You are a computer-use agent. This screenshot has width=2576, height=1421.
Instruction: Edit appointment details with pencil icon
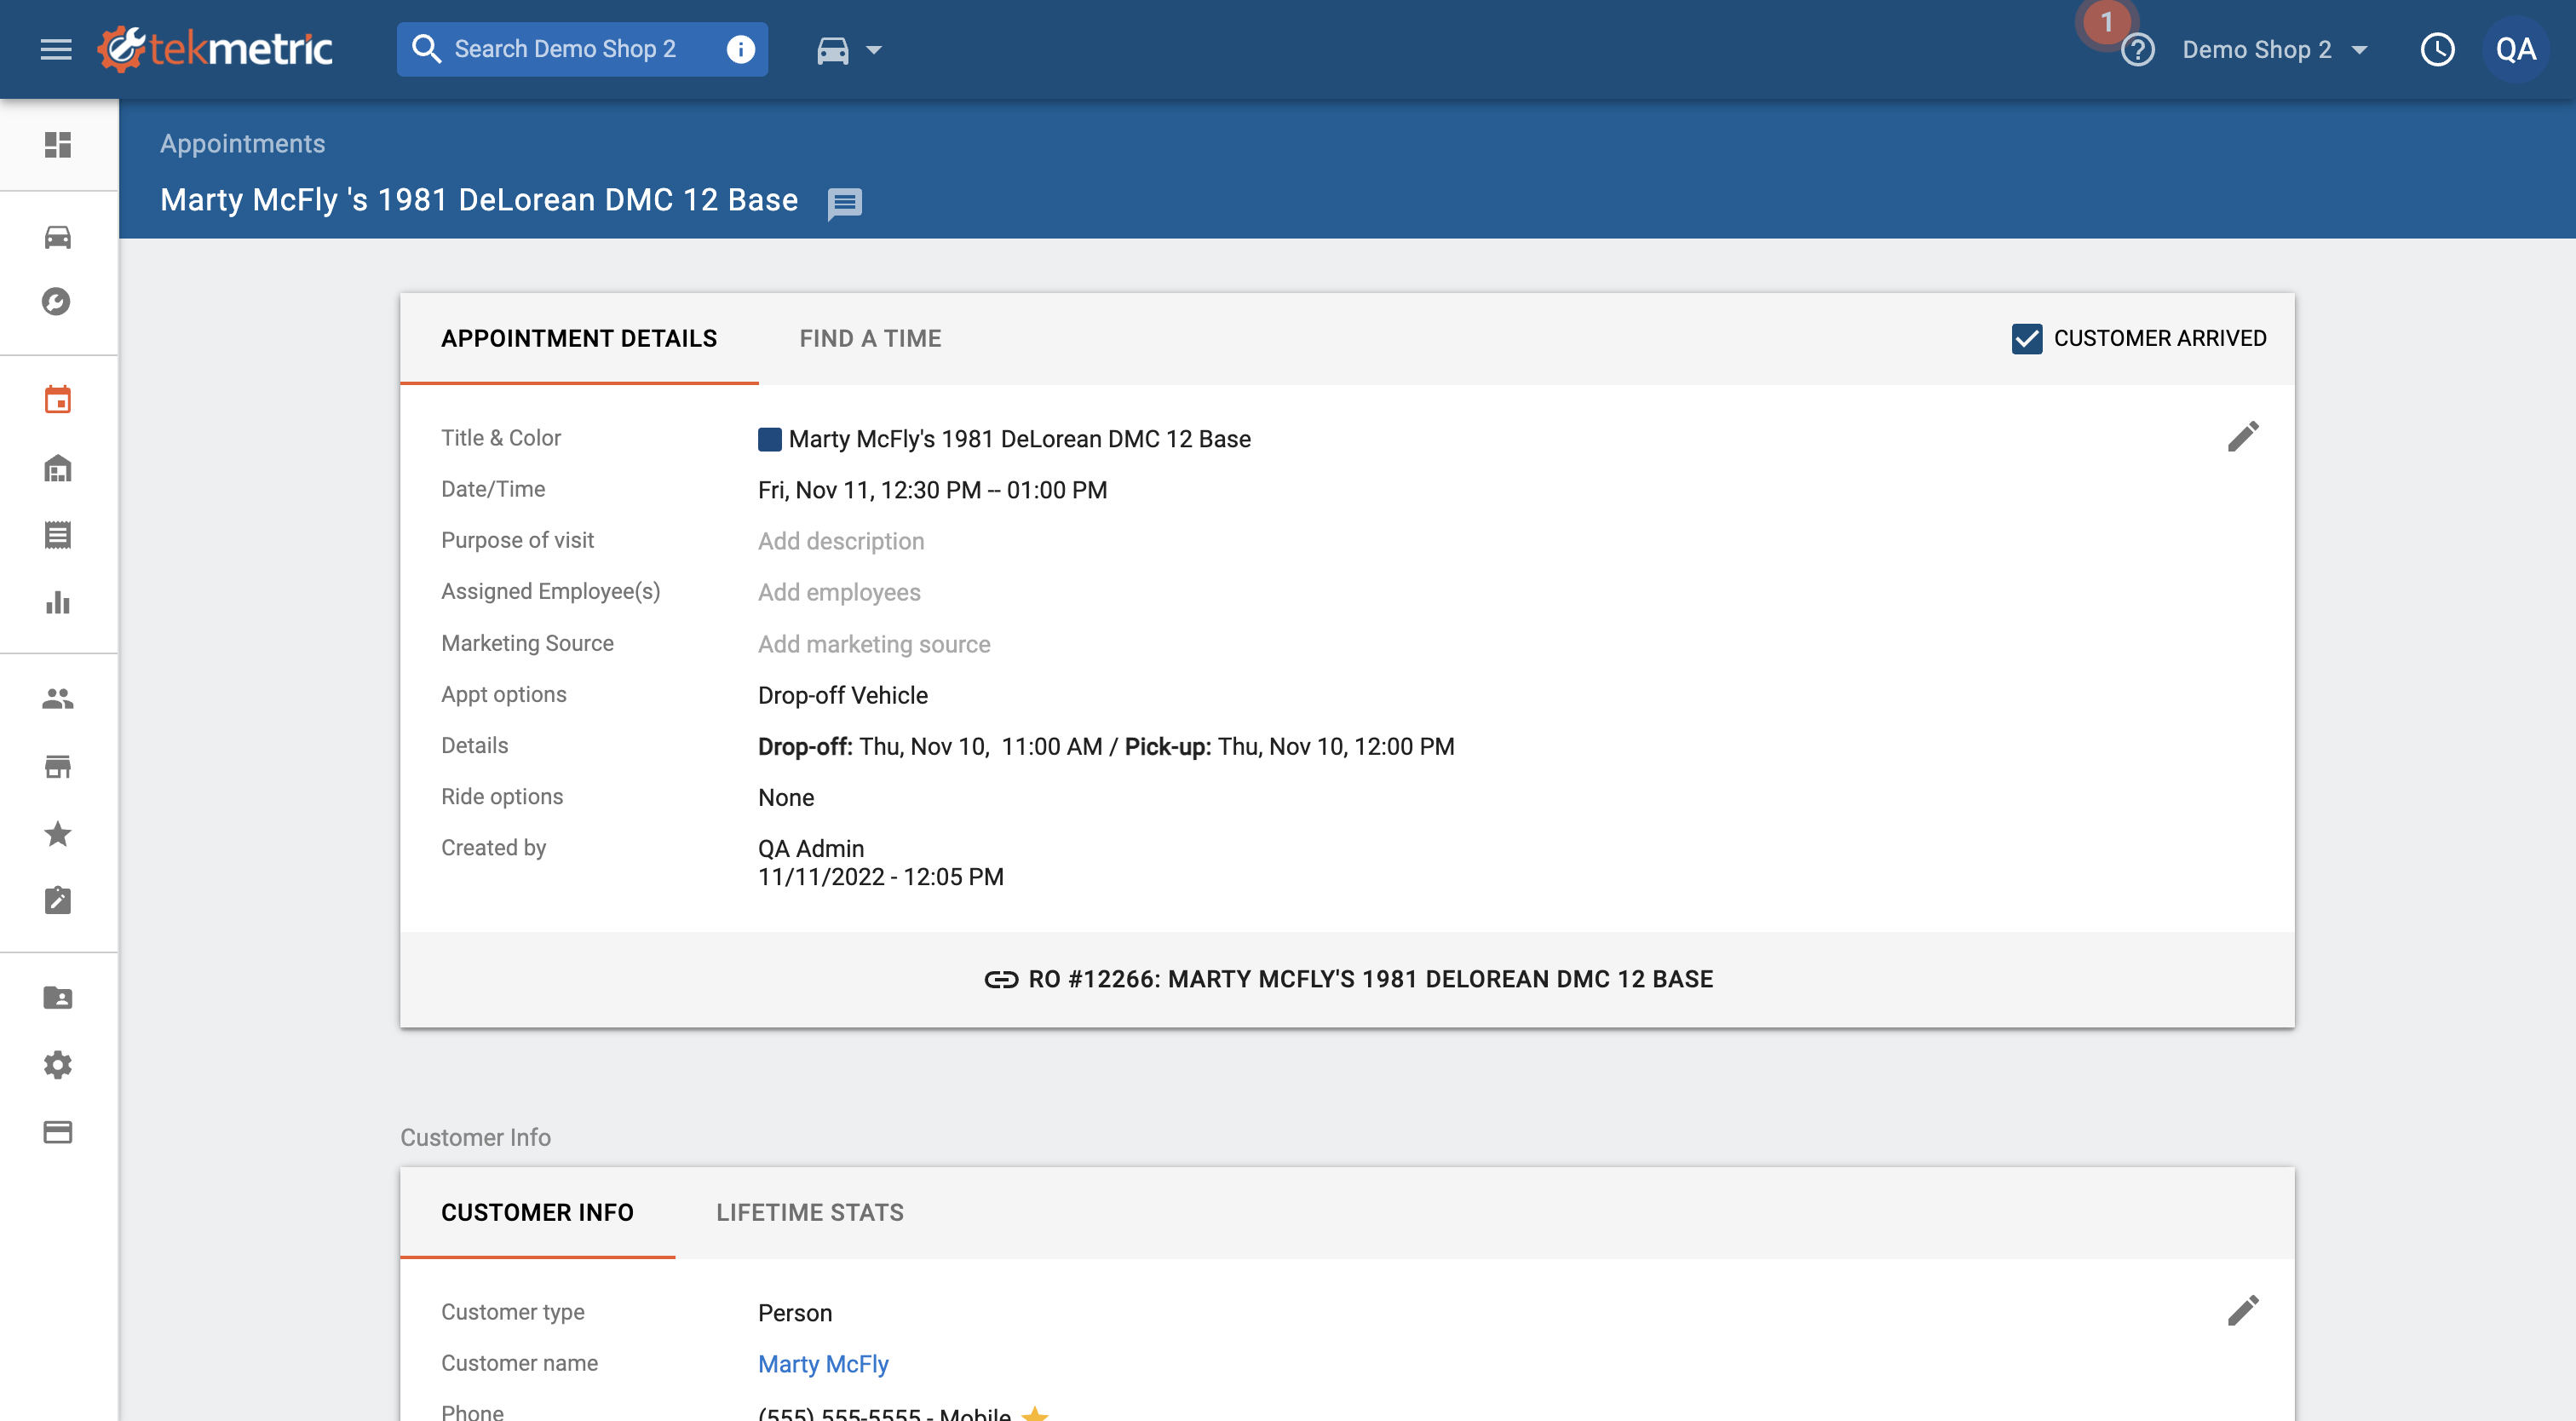[x=2242, y=436]
